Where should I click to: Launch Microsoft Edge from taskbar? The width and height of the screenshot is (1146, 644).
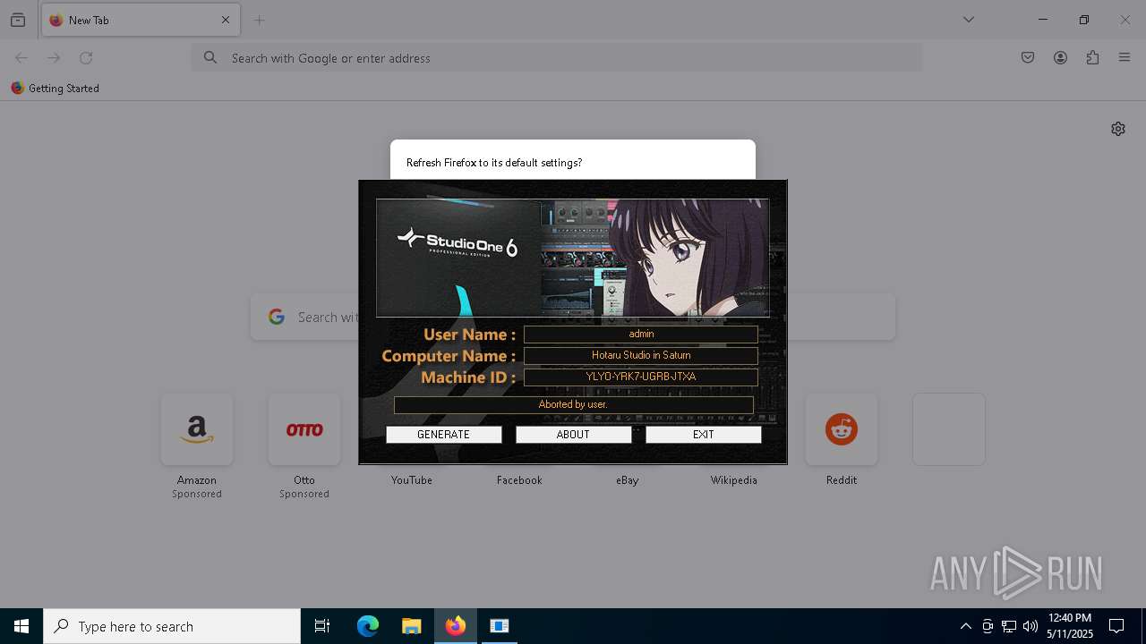point(368,626)
